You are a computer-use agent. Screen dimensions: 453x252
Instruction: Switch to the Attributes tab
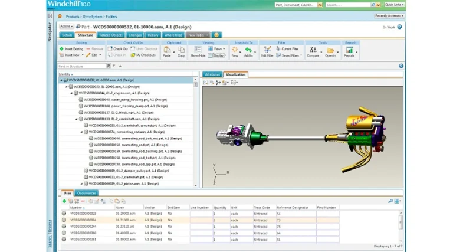(x=212, y=74)
